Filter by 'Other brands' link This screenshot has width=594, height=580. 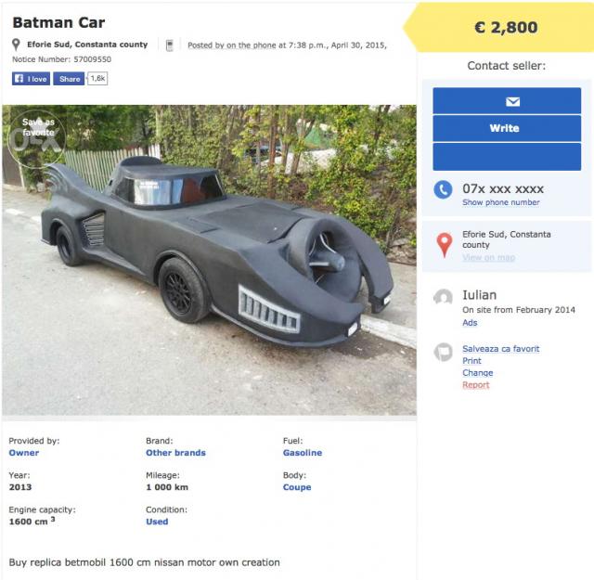tap(175, 453)
